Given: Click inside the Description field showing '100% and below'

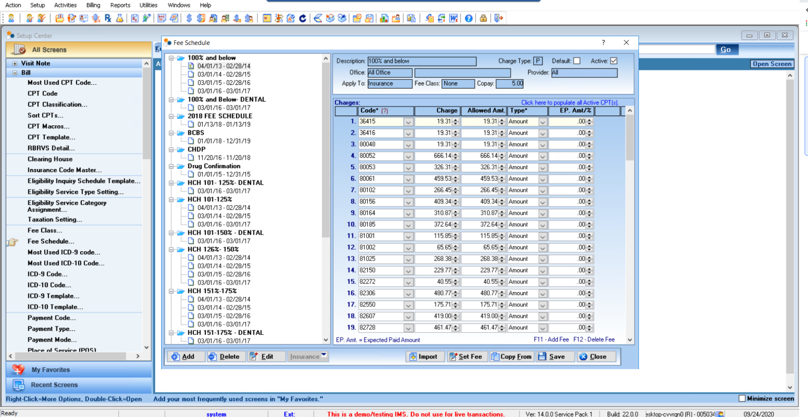Looking at the screenshot, I should (x=421, y=61).
